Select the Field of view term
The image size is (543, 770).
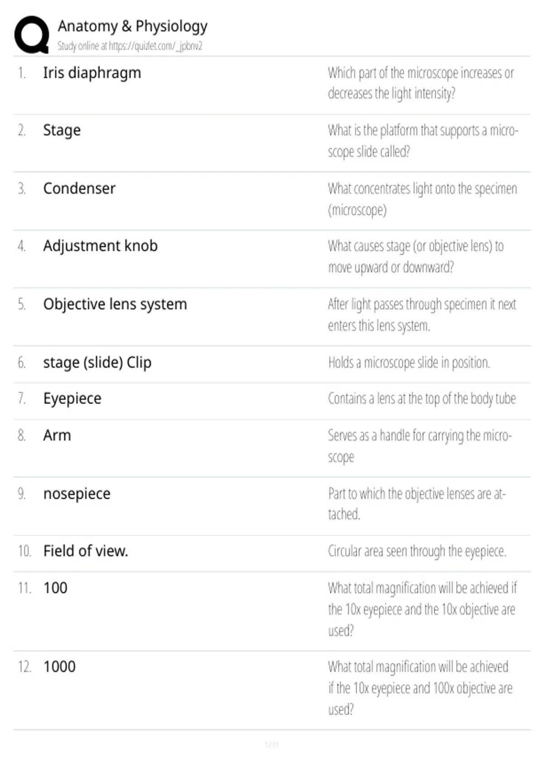tap(86, 551)
